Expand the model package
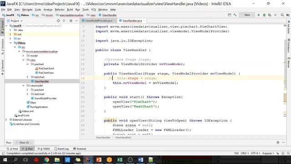Screen dimensions: 291x164 click(x=23, y=56)
